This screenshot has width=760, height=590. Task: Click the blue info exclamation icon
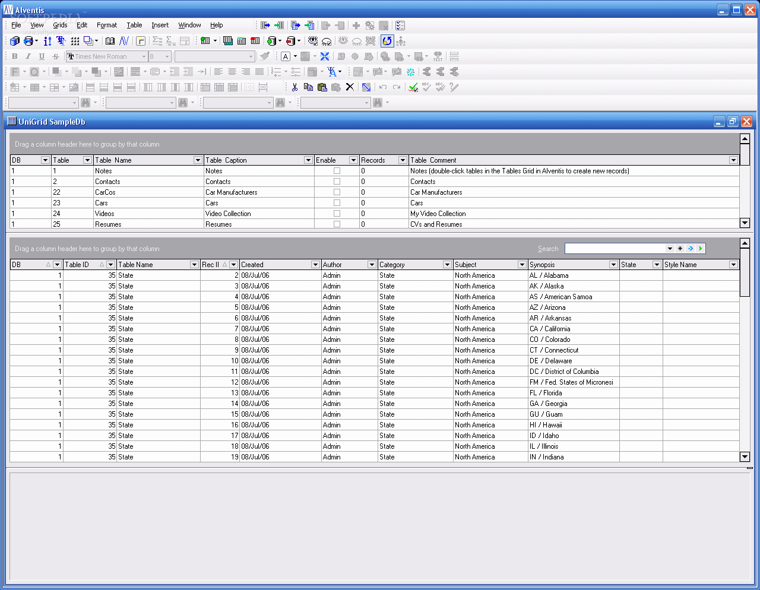[47, 41]
